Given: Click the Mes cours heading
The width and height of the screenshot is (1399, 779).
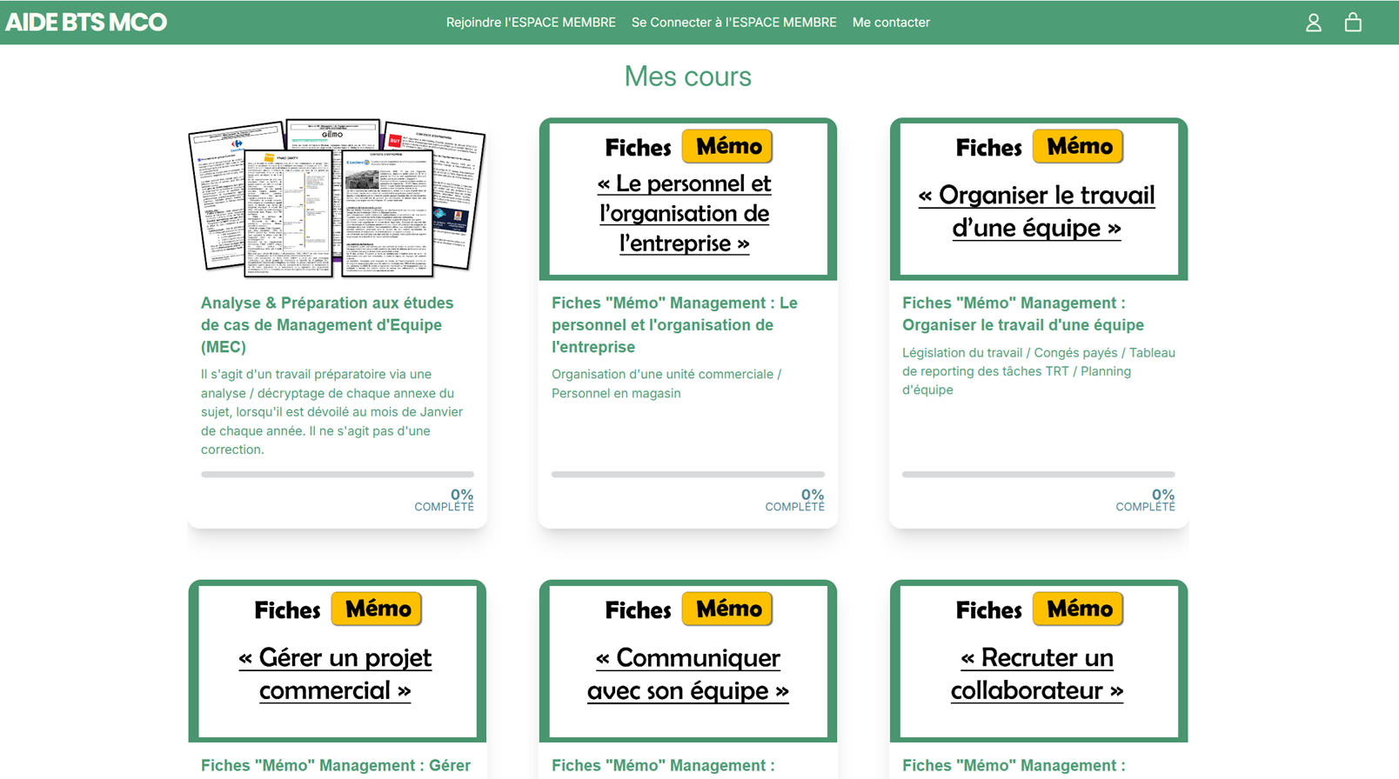Looking at the screenshot, I should click(688, 77).
